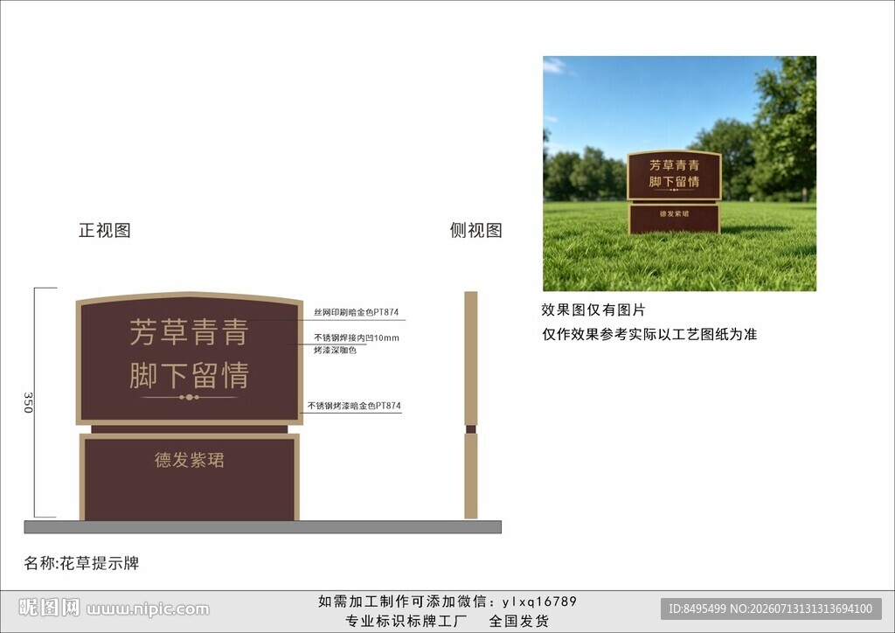Select the WeChat contact text ylxq16789
Screen dimensions: 895x633
click(540, 602)
